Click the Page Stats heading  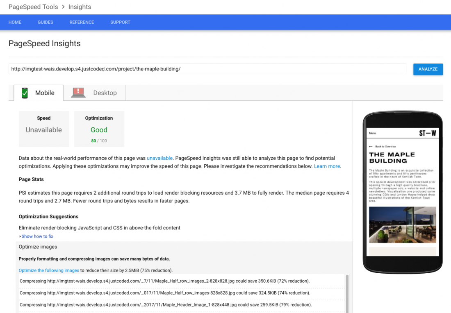31,179
